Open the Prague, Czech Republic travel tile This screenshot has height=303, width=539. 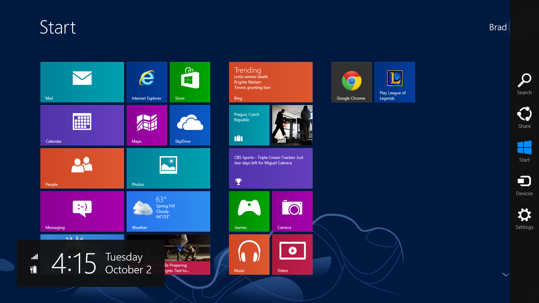click(x=249, y=125)
